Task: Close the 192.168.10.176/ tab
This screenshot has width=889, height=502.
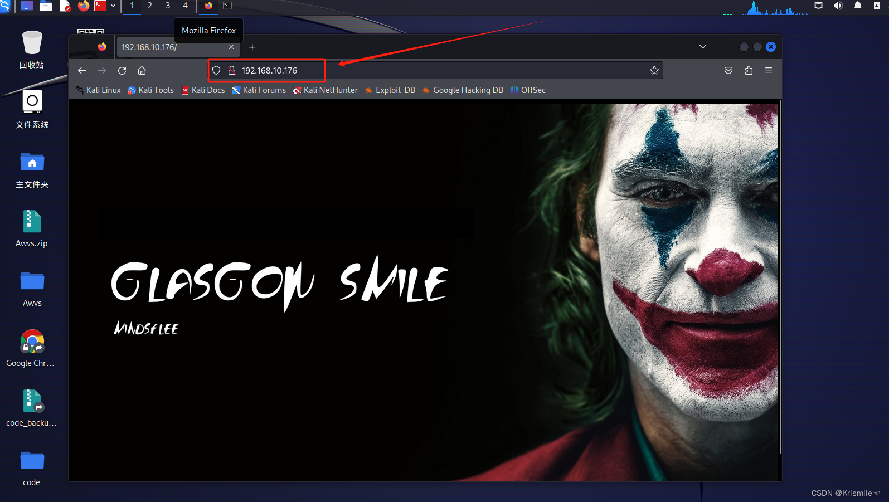Action: (231, 47)
